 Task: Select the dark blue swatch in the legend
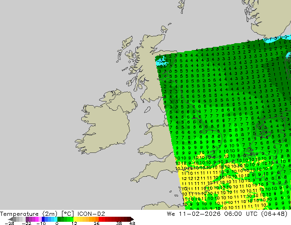click(43, 219)
